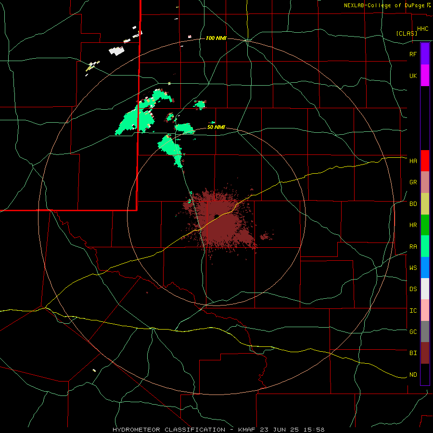
Task: Click the BI dark red legend swatch
Action: (x=425, y=353)
